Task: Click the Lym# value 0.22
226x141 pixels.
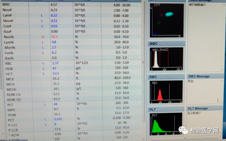Action: (54, 15)
